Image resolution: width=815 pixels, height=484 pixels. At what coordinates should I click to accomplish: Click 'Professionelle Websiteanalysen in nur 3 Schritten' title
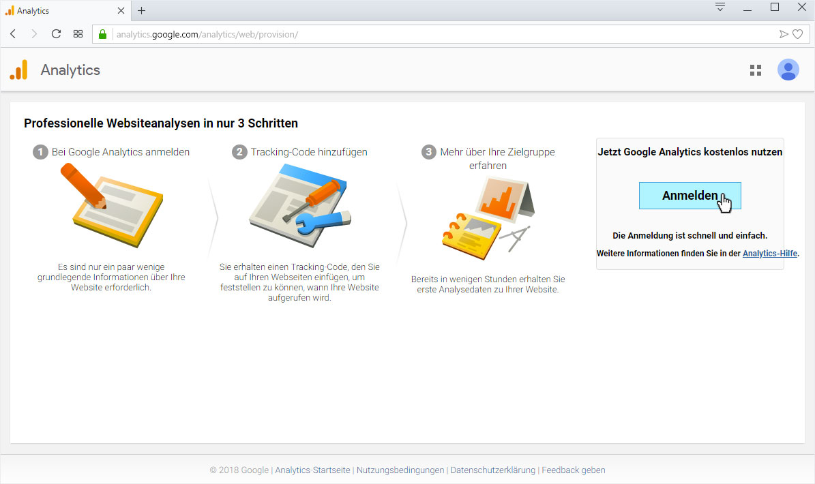point(161,123)
